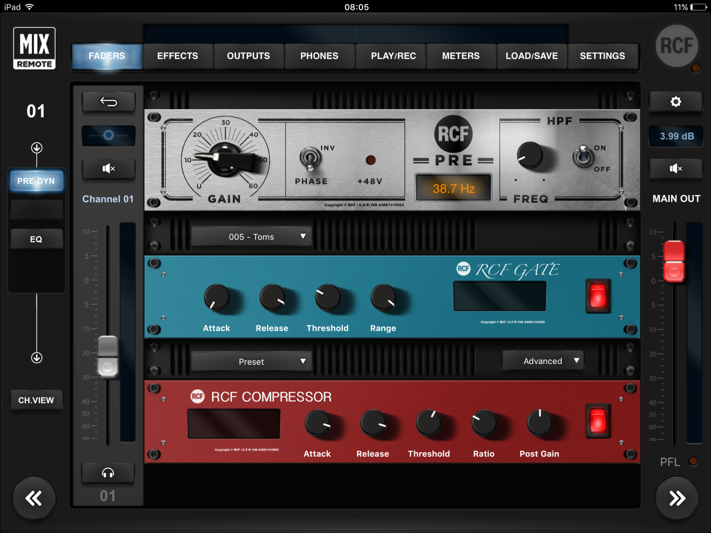Click the red Main Out fader handle
Screen dimensions: 711x533
(x=674, y=261)
